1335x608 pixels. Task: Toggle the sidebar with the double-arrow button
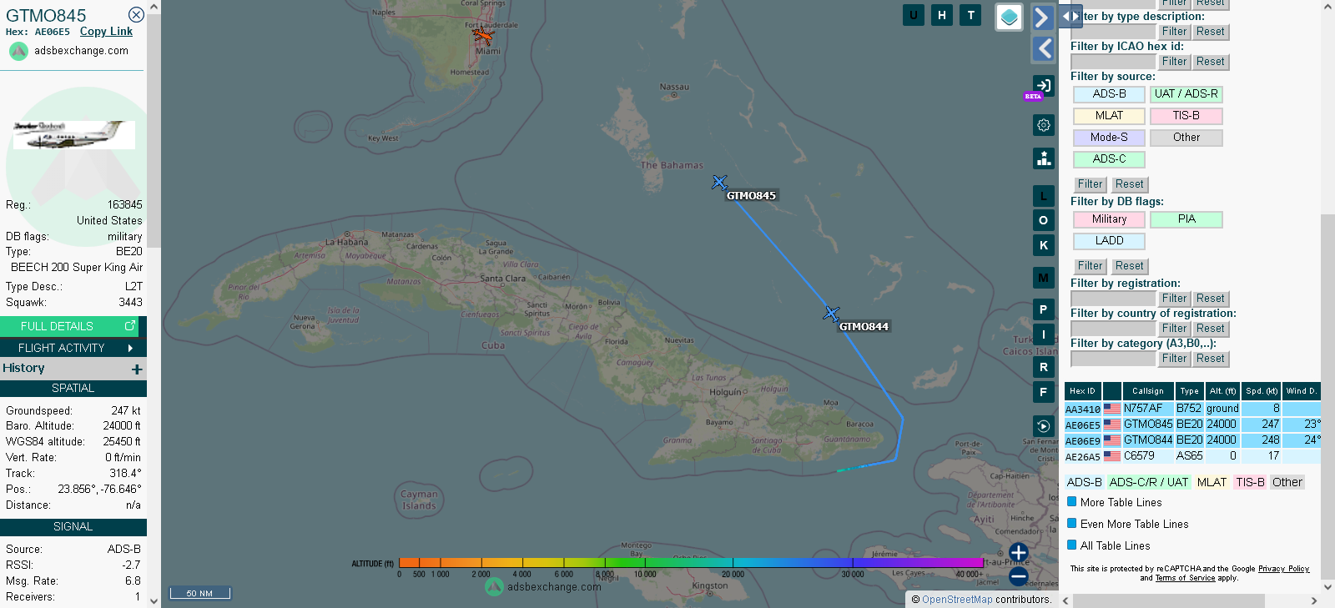[1070, 16]
